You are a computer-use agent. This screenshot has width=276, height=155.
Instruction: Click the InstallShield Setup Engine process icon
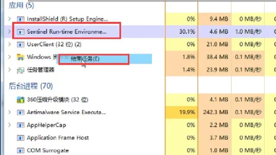coord(20,19)
